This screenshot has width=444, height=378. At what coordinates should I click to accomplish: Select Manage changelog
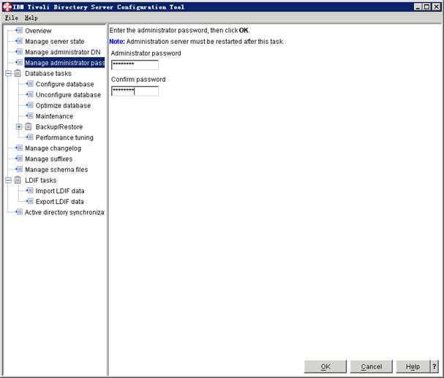pos(53,148)
